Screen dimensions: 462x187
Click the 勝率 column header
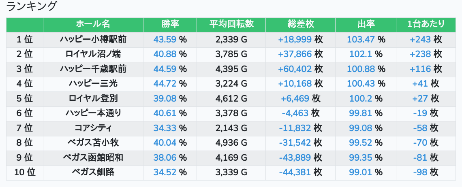(170, 24)
